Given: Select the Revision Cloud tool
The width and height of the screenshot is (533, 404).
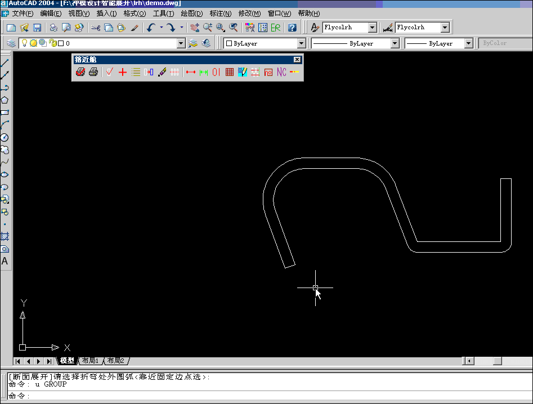Looking at the screenshot, I should coord(5,150).
